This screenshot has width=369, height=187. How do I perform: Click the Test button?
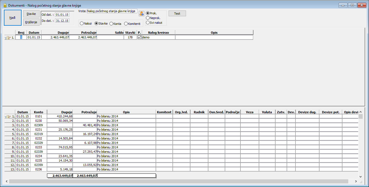point(177,14)
